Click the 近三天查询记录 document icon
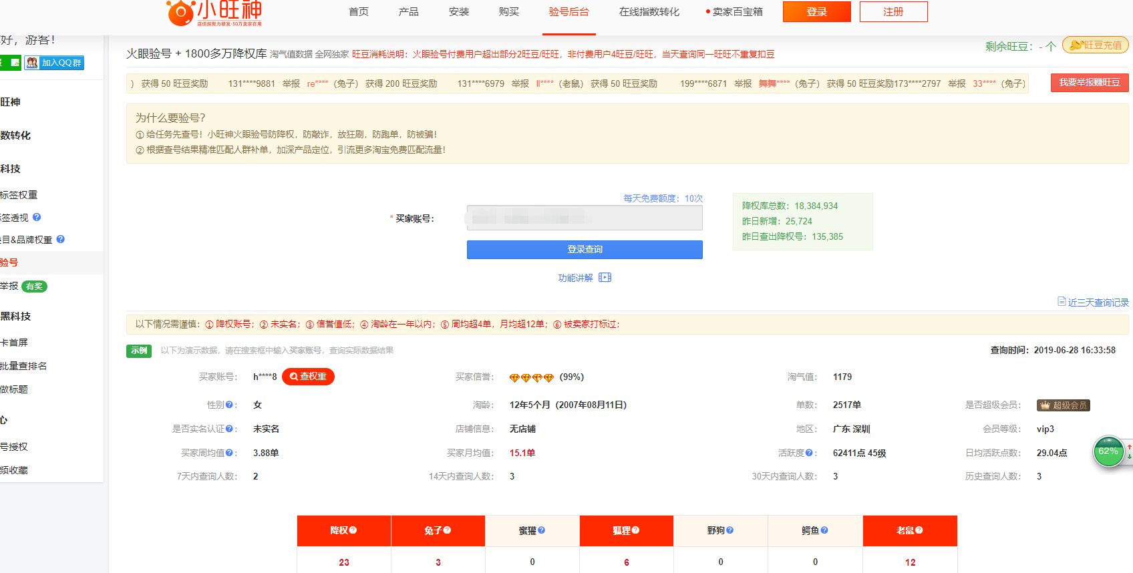 1062,302
